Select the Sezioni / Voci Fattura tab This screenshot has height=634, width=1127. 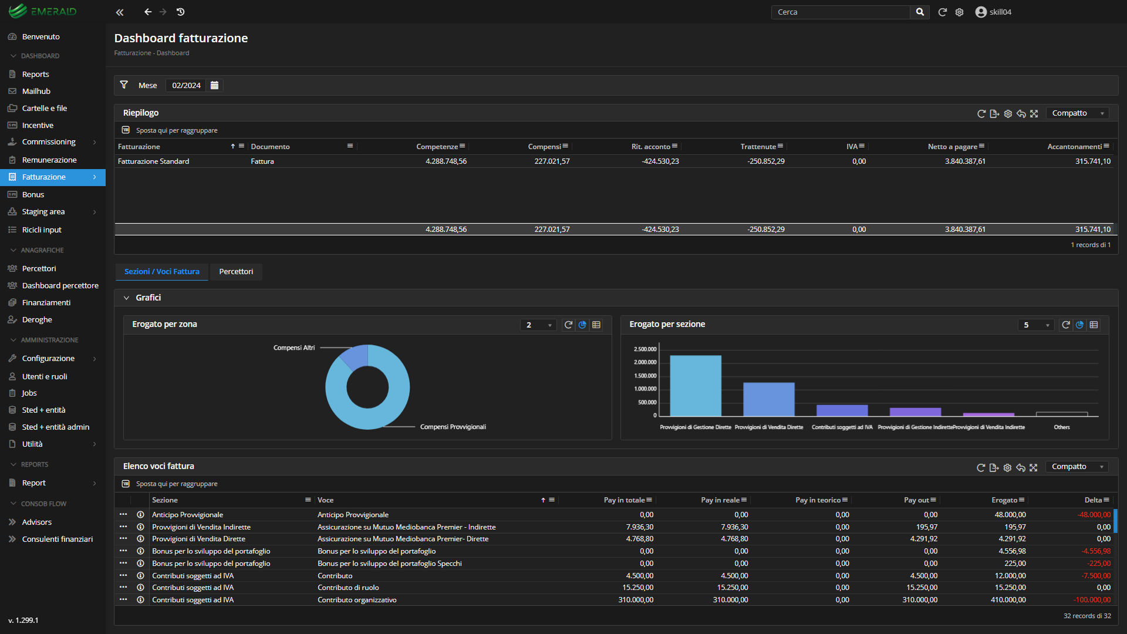161,271
